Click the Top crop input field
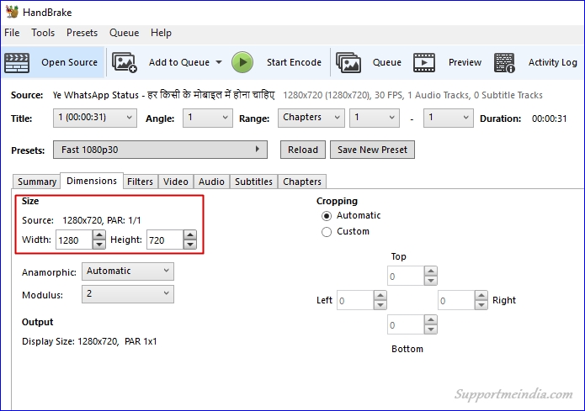 tap(406, 276)
